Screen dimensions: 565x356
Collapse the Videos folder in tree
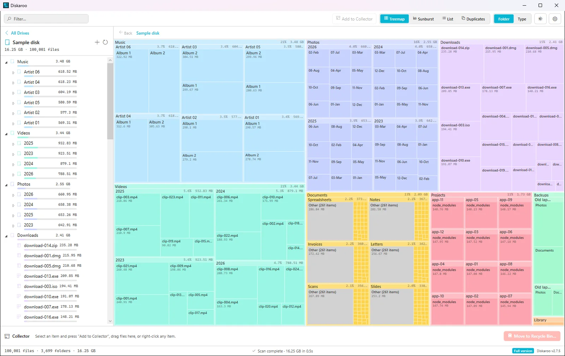6,133
